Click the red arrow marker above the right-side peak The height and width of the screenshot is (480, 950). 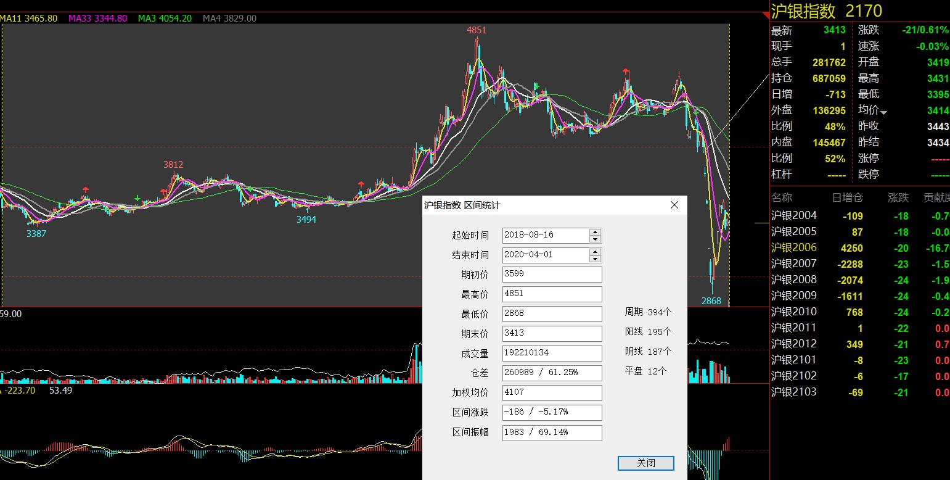(x=625, y=70)
